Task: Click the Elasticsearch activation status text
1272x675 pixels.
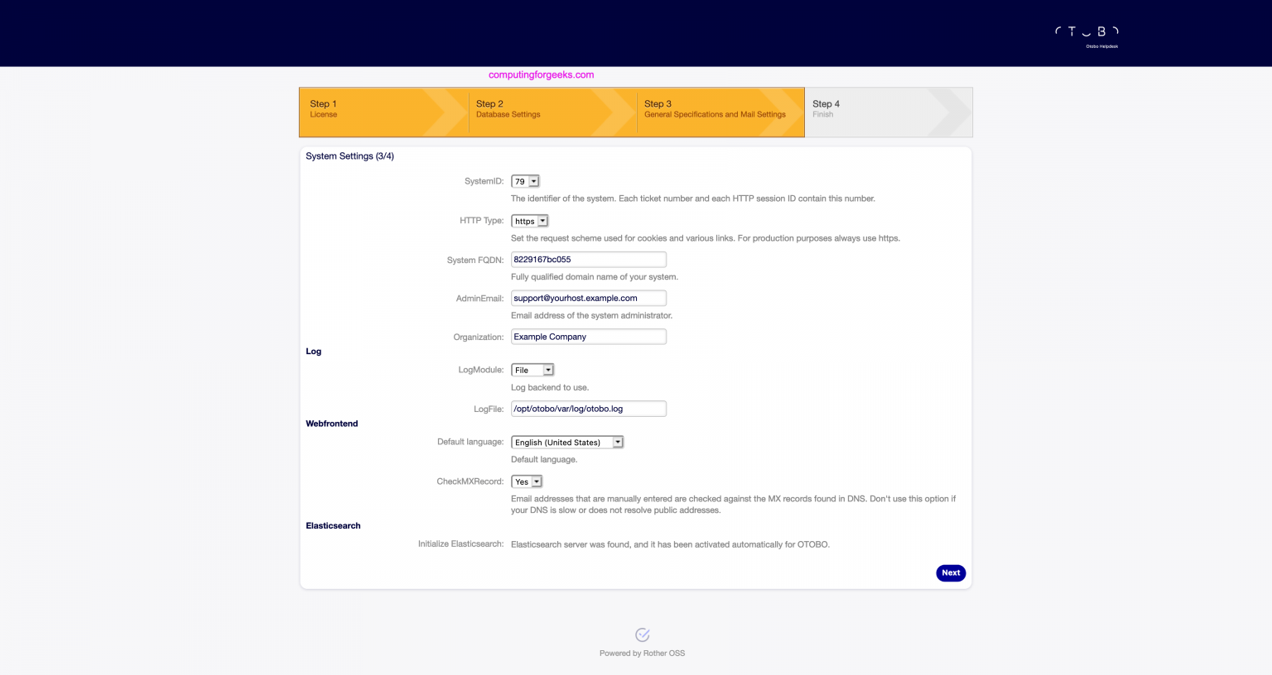Action: coord(670,544)
